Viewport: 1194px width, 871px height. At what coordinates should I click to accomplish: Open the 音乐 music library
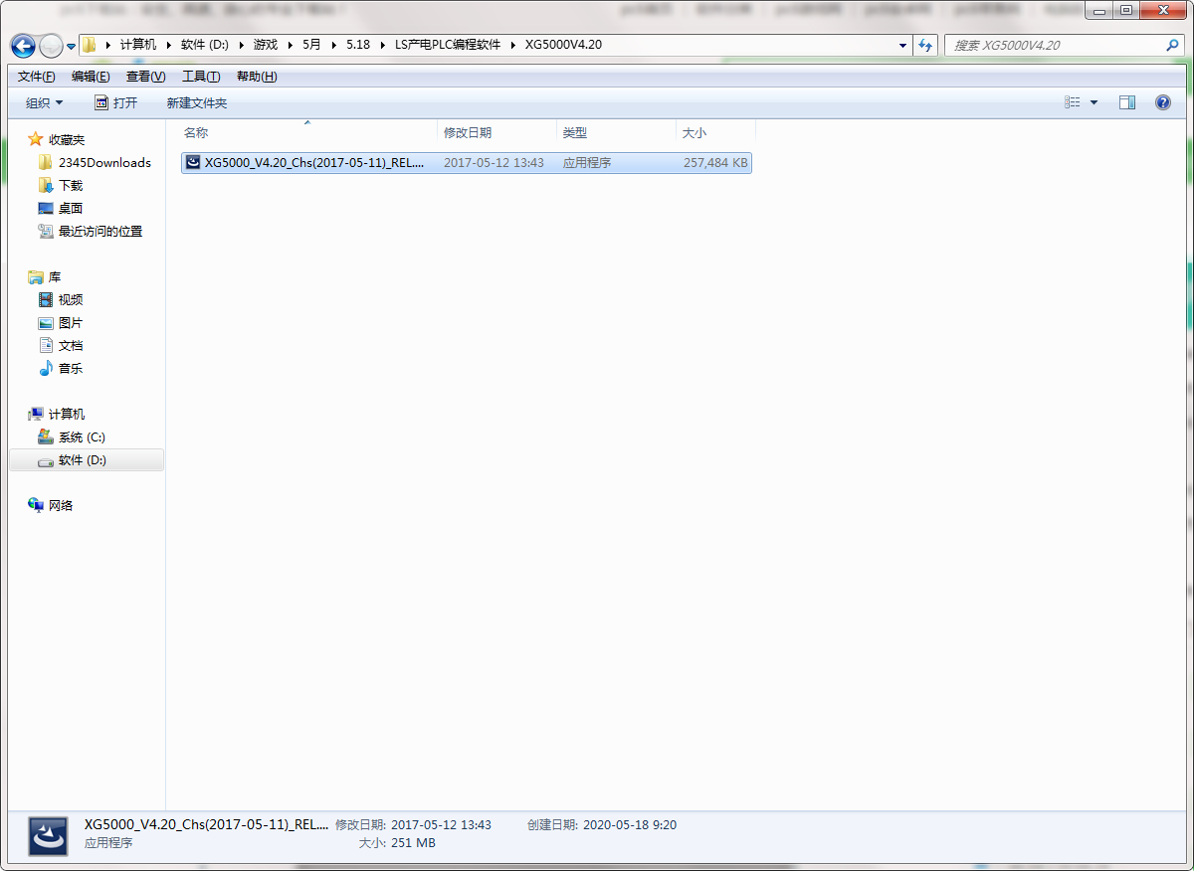click(71, 369)
